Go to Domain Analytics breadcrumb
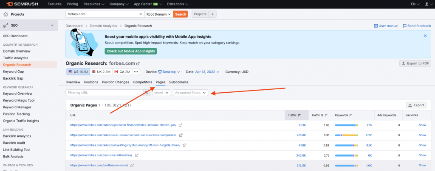The height and width of the screenshot is (171, 435). 104,26
